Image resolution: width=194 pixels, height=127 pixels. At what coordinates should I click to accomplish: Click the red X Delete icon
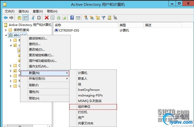coord(47,18)
